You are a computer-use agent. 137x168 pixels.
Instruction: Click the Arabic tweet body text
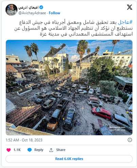point(73,28)
